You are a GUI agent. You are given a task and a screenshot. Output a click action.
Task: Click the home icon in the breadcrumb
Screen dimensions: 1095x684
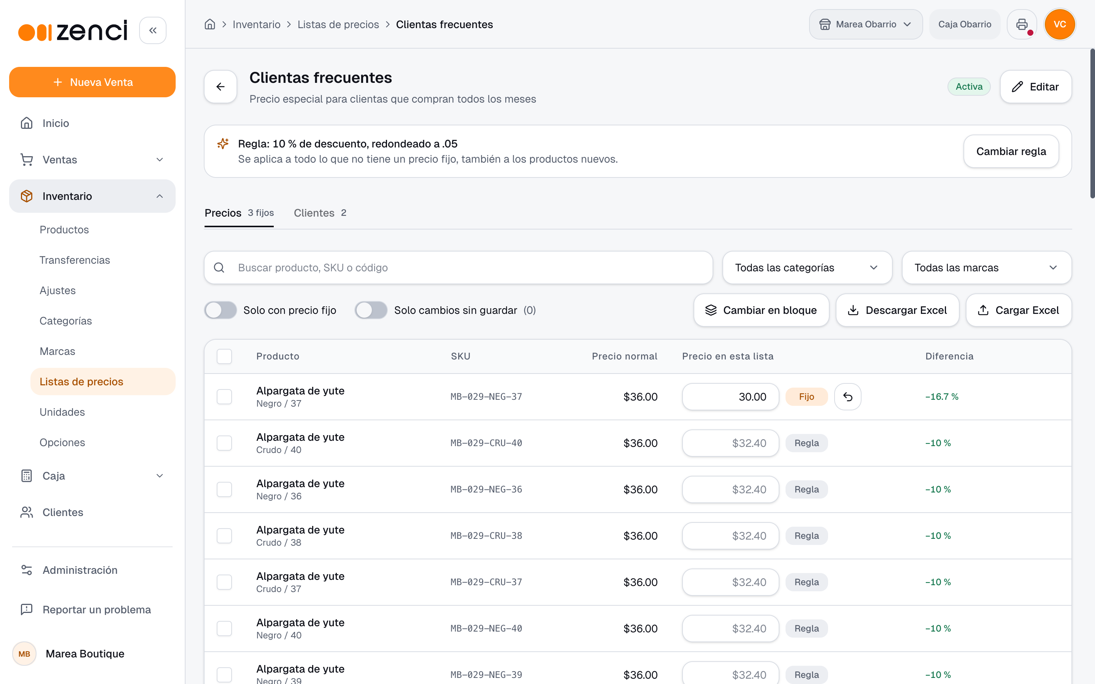click(x=209, y=24)
